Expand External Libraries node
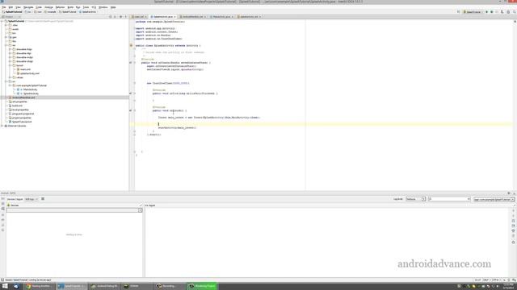This screenshot has width=517, height=290. [2, 126]
